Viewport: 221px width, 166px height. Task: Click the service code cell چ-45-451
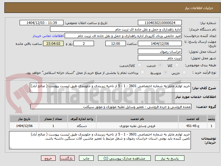tap(193, 126)
